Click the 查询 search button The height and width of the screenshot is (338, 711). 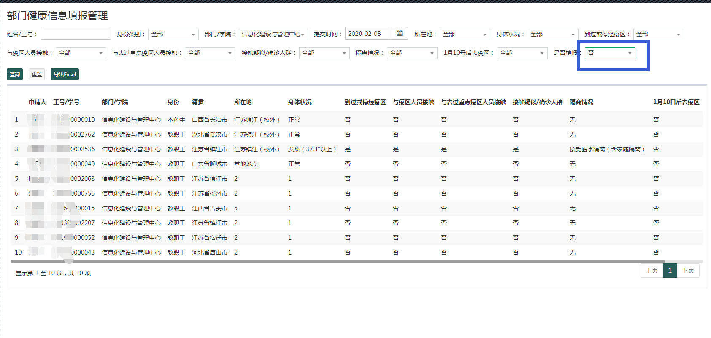tap(15, 74)
